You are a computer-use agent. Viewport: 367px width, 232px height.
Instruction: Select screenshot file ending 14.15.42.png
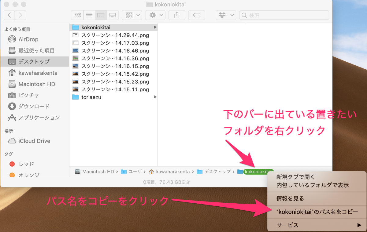click(113, 74)
